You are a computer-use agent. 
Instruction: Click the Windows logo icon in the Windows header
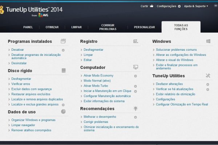208,41
